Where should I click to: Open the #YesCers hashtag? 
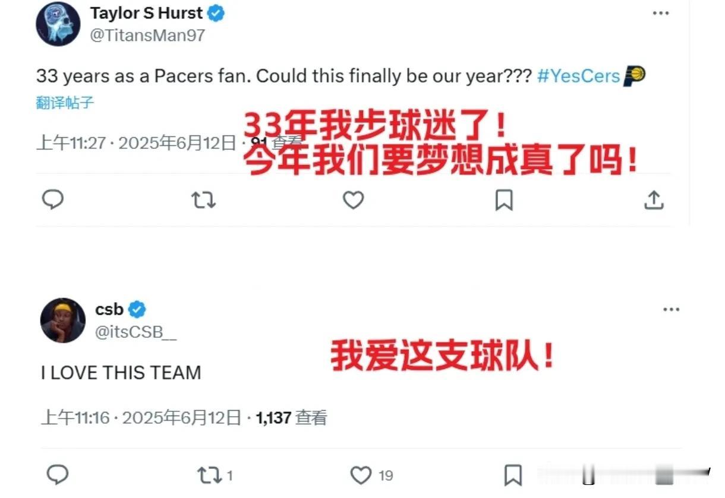[578, 77]
